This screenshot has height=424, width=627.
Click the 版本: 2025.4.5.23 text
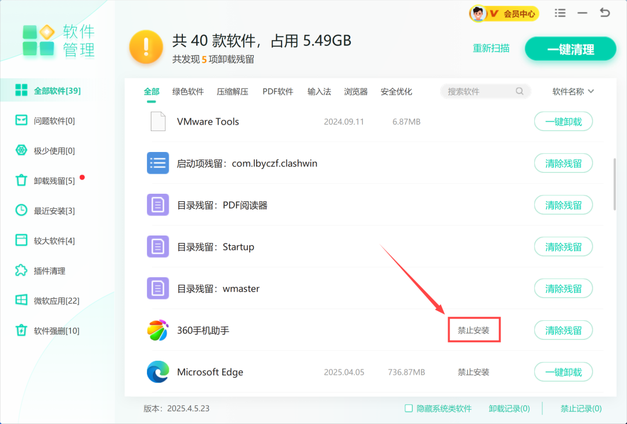[176, 408]
